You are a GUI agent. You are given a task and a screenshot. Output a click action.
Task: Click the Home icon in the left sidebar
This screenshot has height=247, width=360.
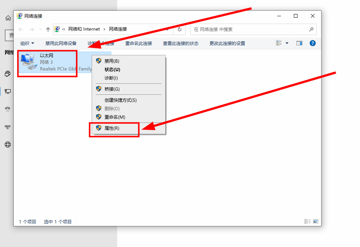pyautogui.click(x=7, y=18)
